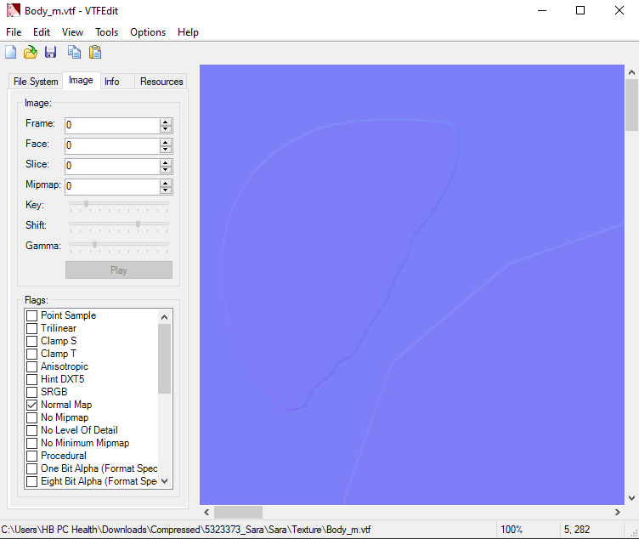This screenshot has width=639, height=539.
Task: Click the normal map texture preview
Action: 411,285
